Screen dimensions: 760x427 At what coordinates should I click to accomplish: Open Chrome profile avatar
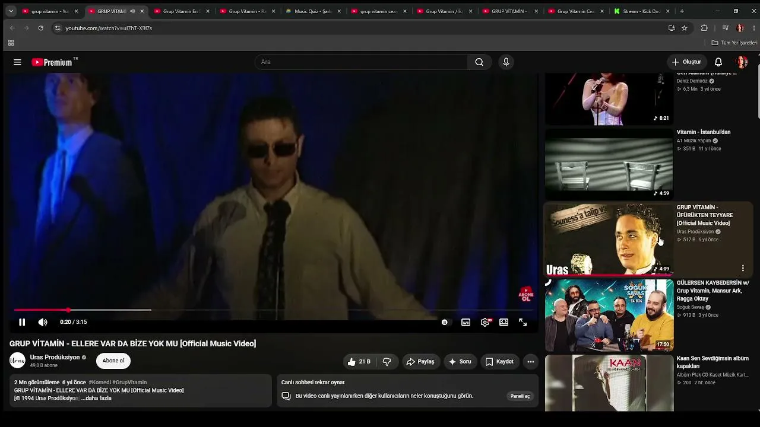pos(740,28)
